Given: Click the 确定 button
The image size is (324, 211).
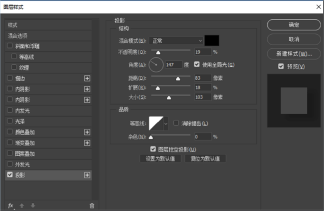Looking at the screenshot, I should point(294,25).
